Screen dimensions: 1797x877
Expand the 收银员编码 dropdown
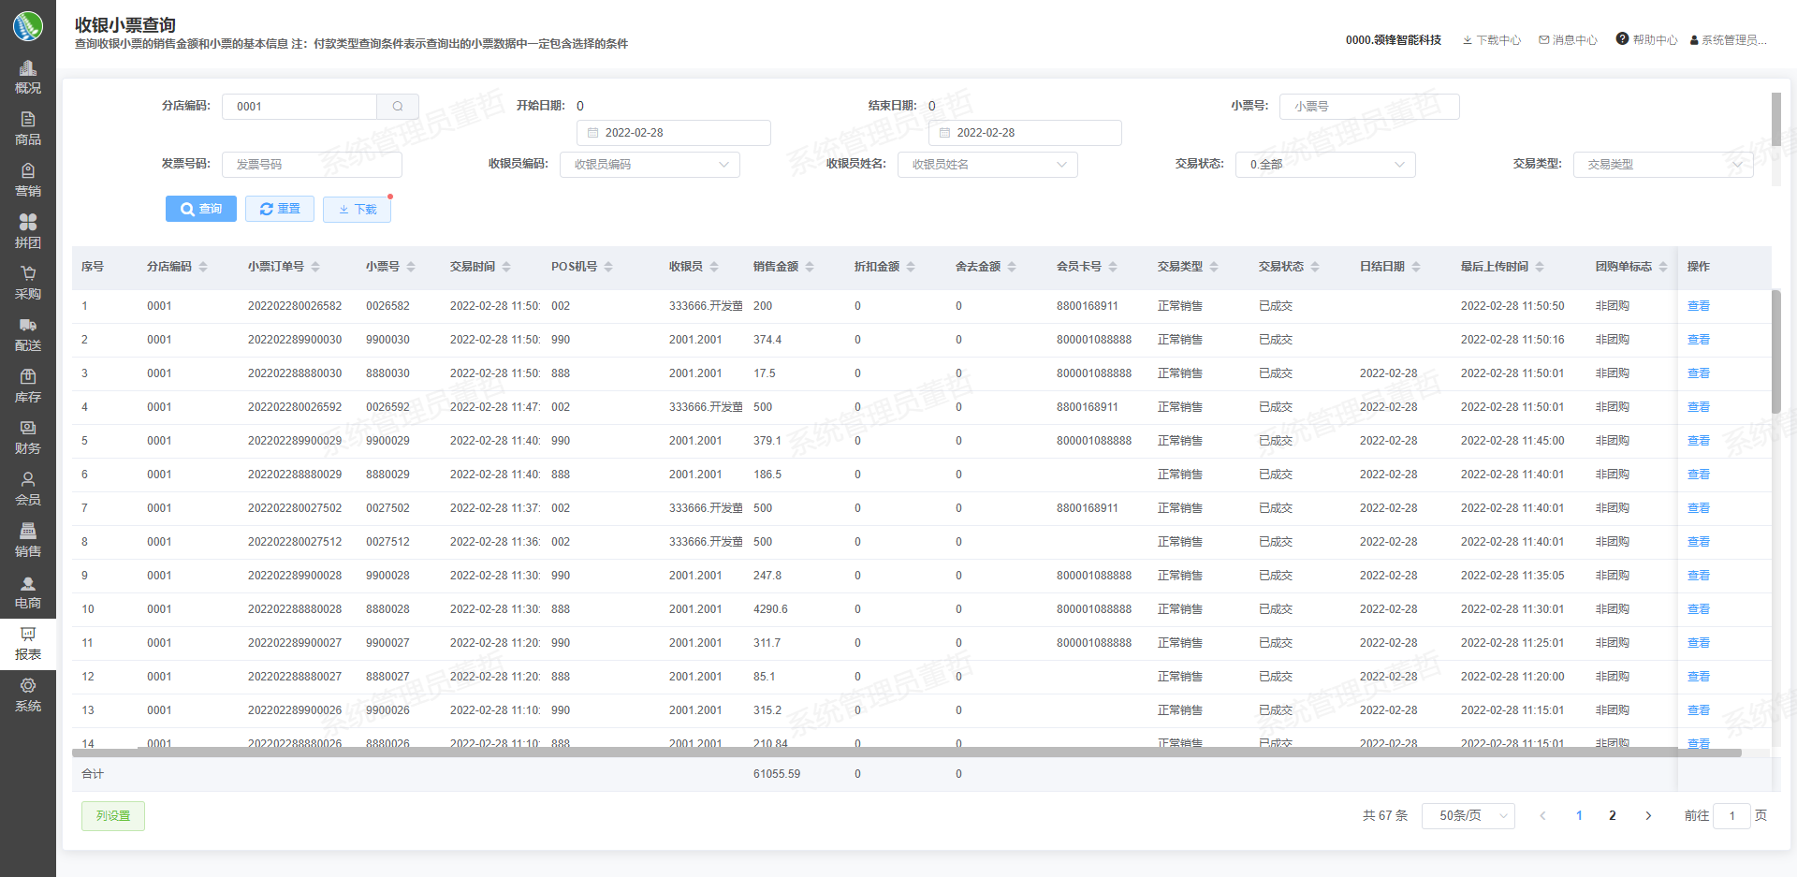[650, 165]
